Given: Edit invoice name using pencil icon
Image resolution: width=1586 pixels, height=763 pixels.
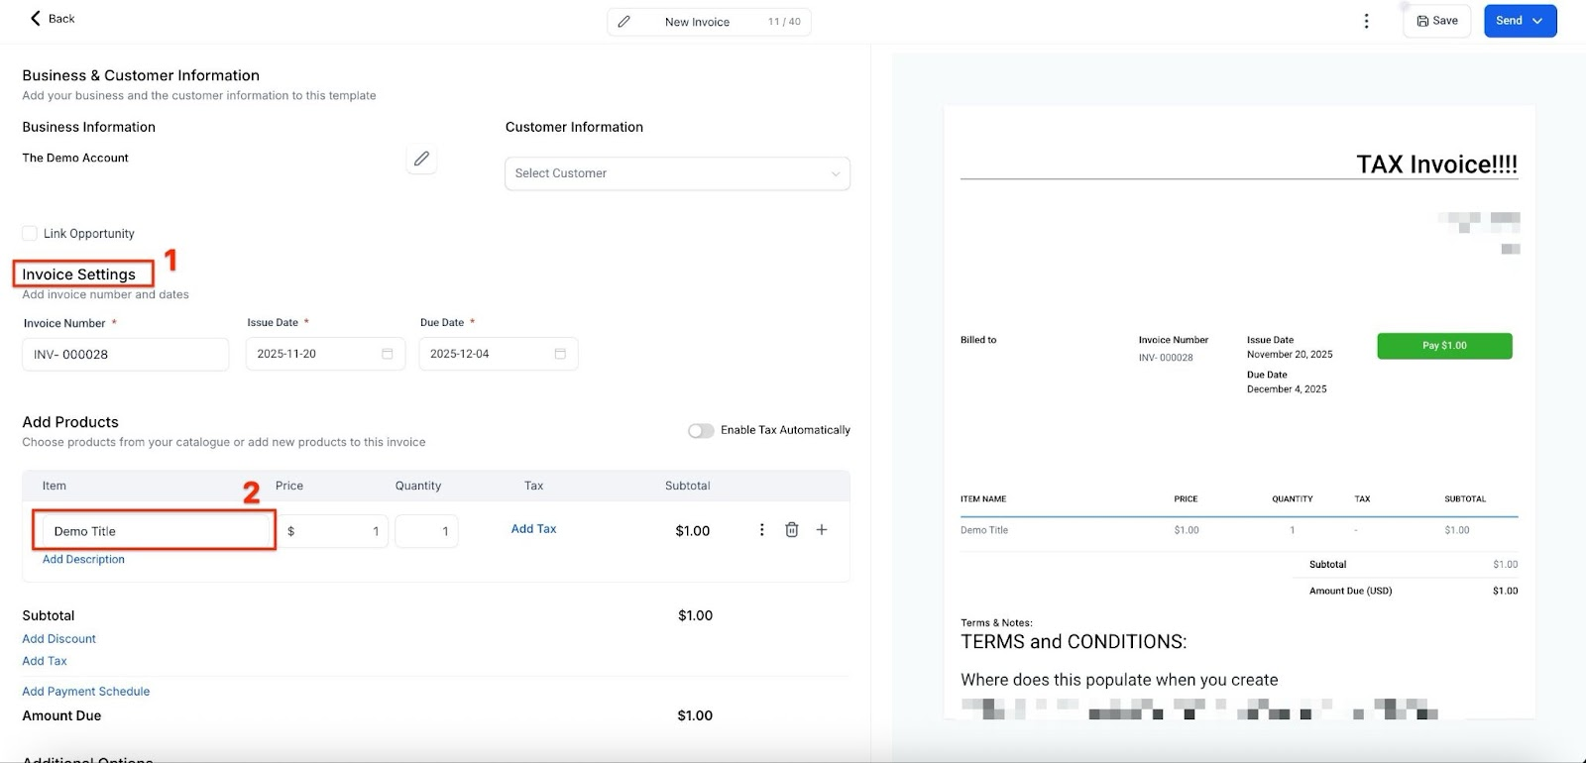Looking at the screenshot, I should coord(623,22).
